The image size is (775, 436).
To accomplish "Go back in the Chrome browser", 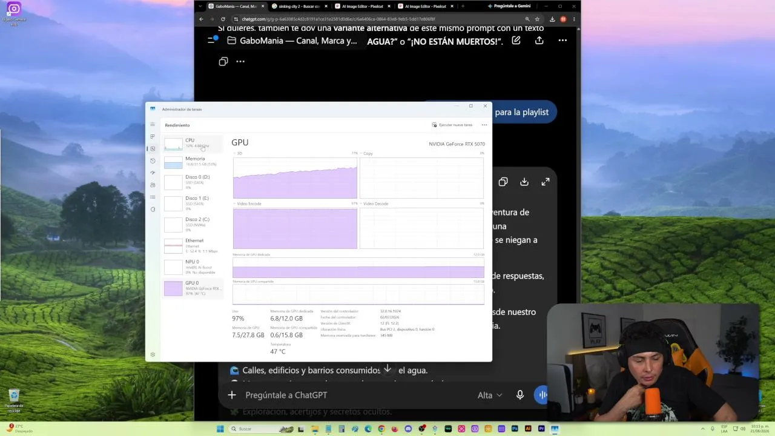I will tap(201, 19).
